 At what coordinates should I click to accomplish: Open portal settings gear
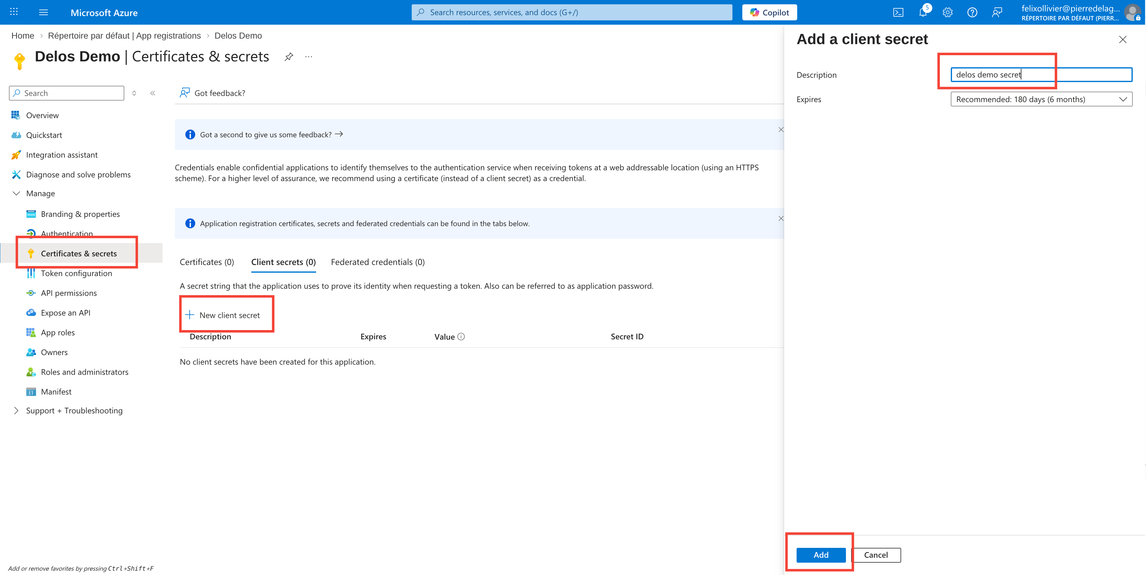point(948,12)
